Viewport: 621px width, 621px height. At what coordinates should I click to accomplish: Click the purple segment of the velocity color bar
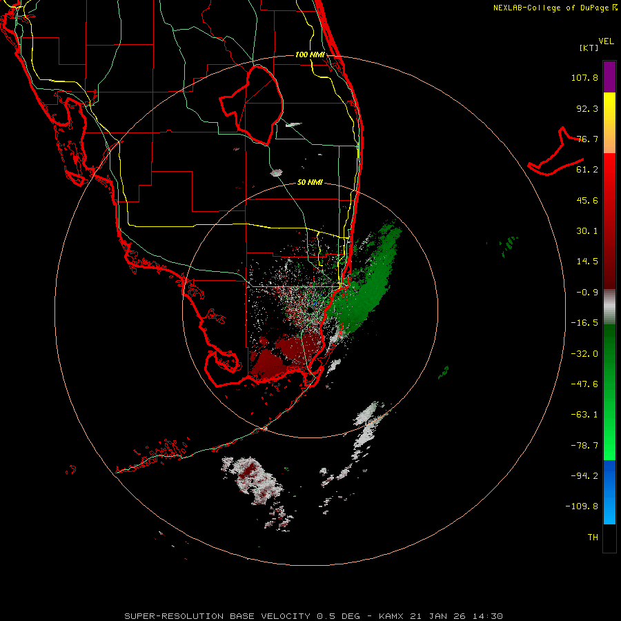(x=609, y=77)
